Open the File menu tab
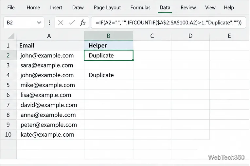This screenshot has width=250, height=166. point(11,8)
